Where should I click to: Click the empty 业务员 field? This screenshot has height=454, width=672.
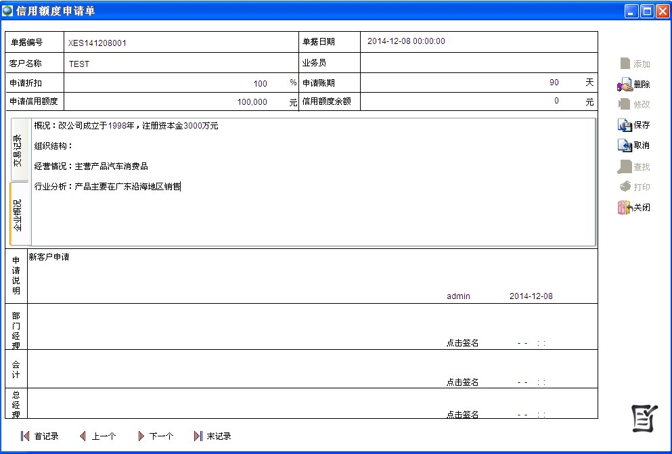(477, 63)
